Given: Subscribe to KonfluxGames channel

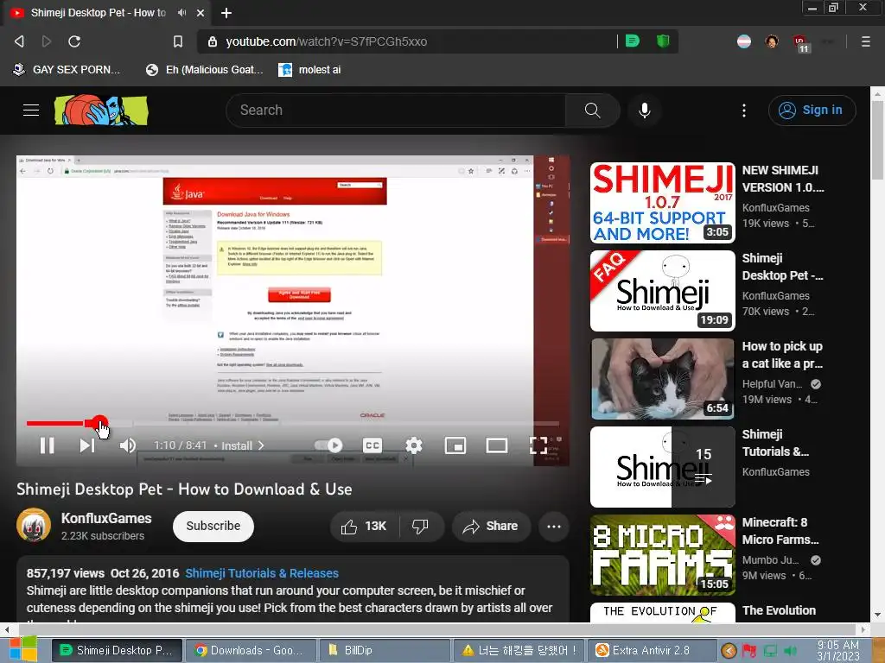Looking at the screenshot, I should [x=213, y=526].
